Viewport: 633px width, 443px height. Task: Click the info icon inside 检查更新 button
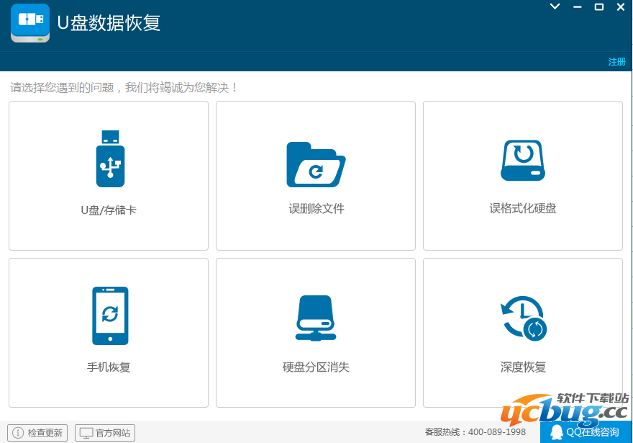(17, 432)
